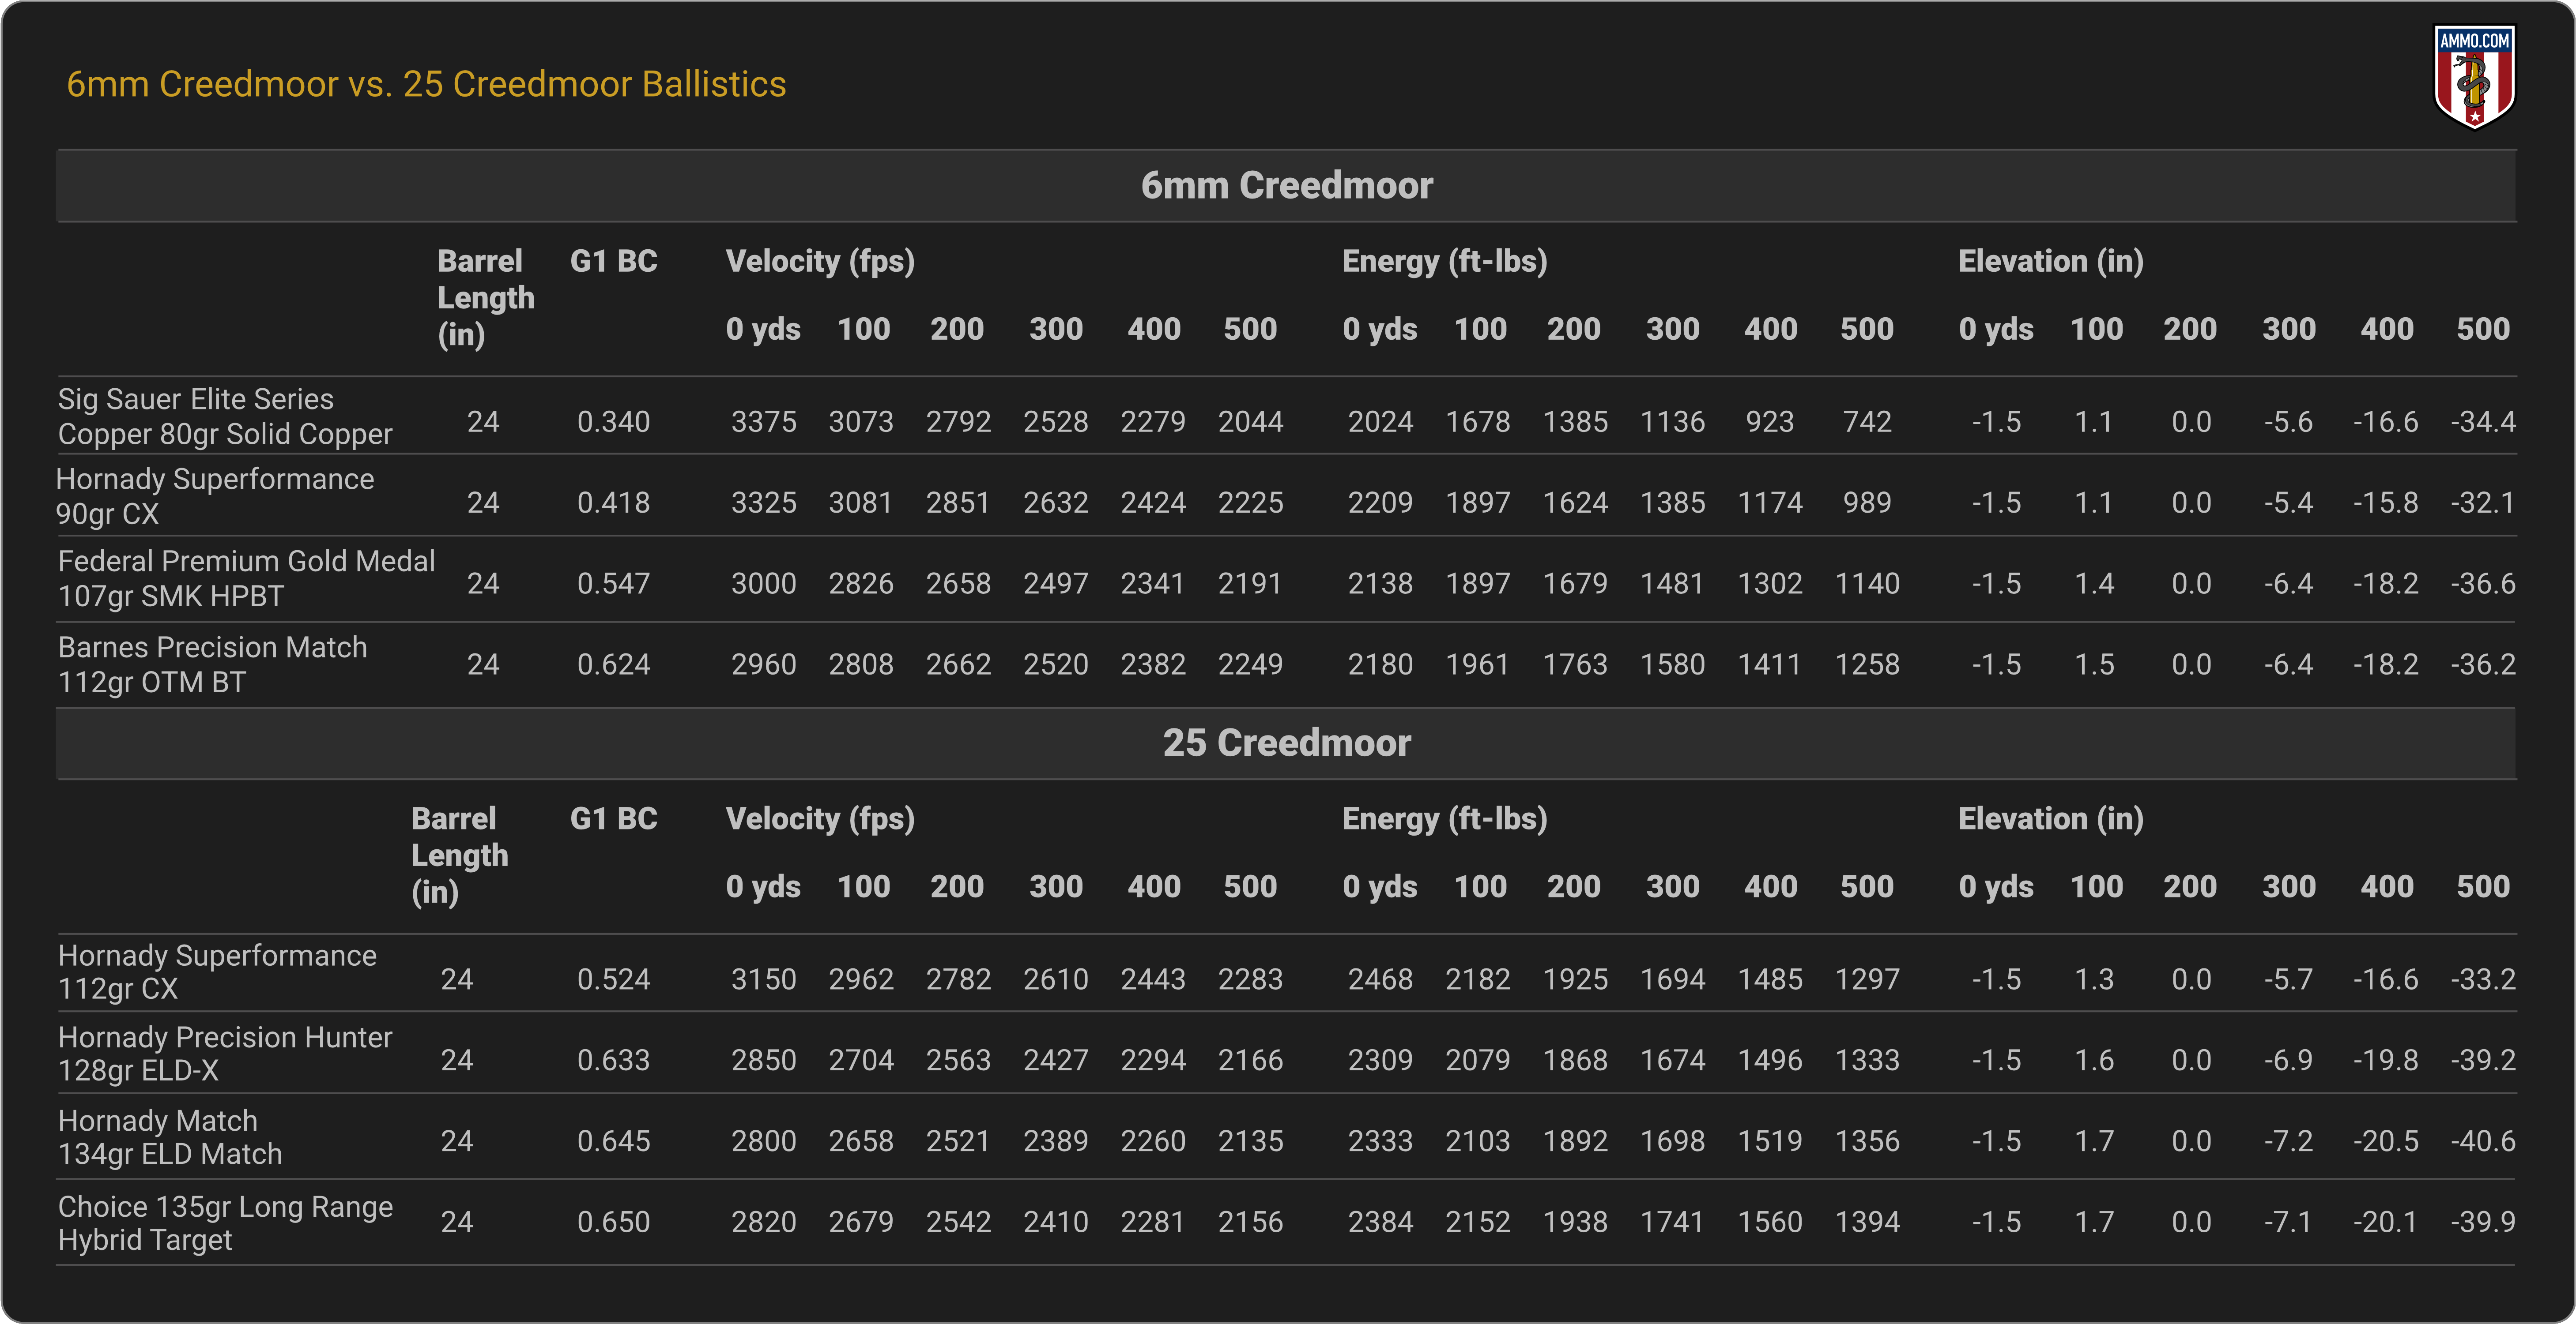This screenshot has height=1324, width=2576.
Task: Click 'Hornady Precision Hunter 128gr ELD-X' row name
Action: point(225,1054)
